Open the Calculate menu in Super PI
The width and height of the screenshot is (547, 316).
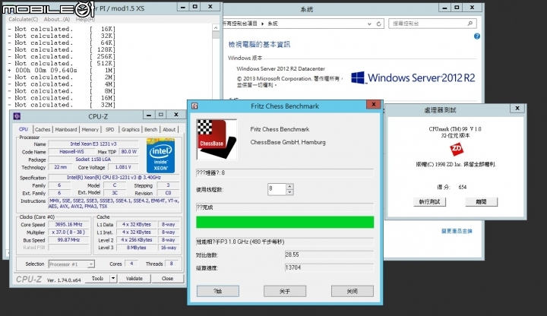(23, 19)
